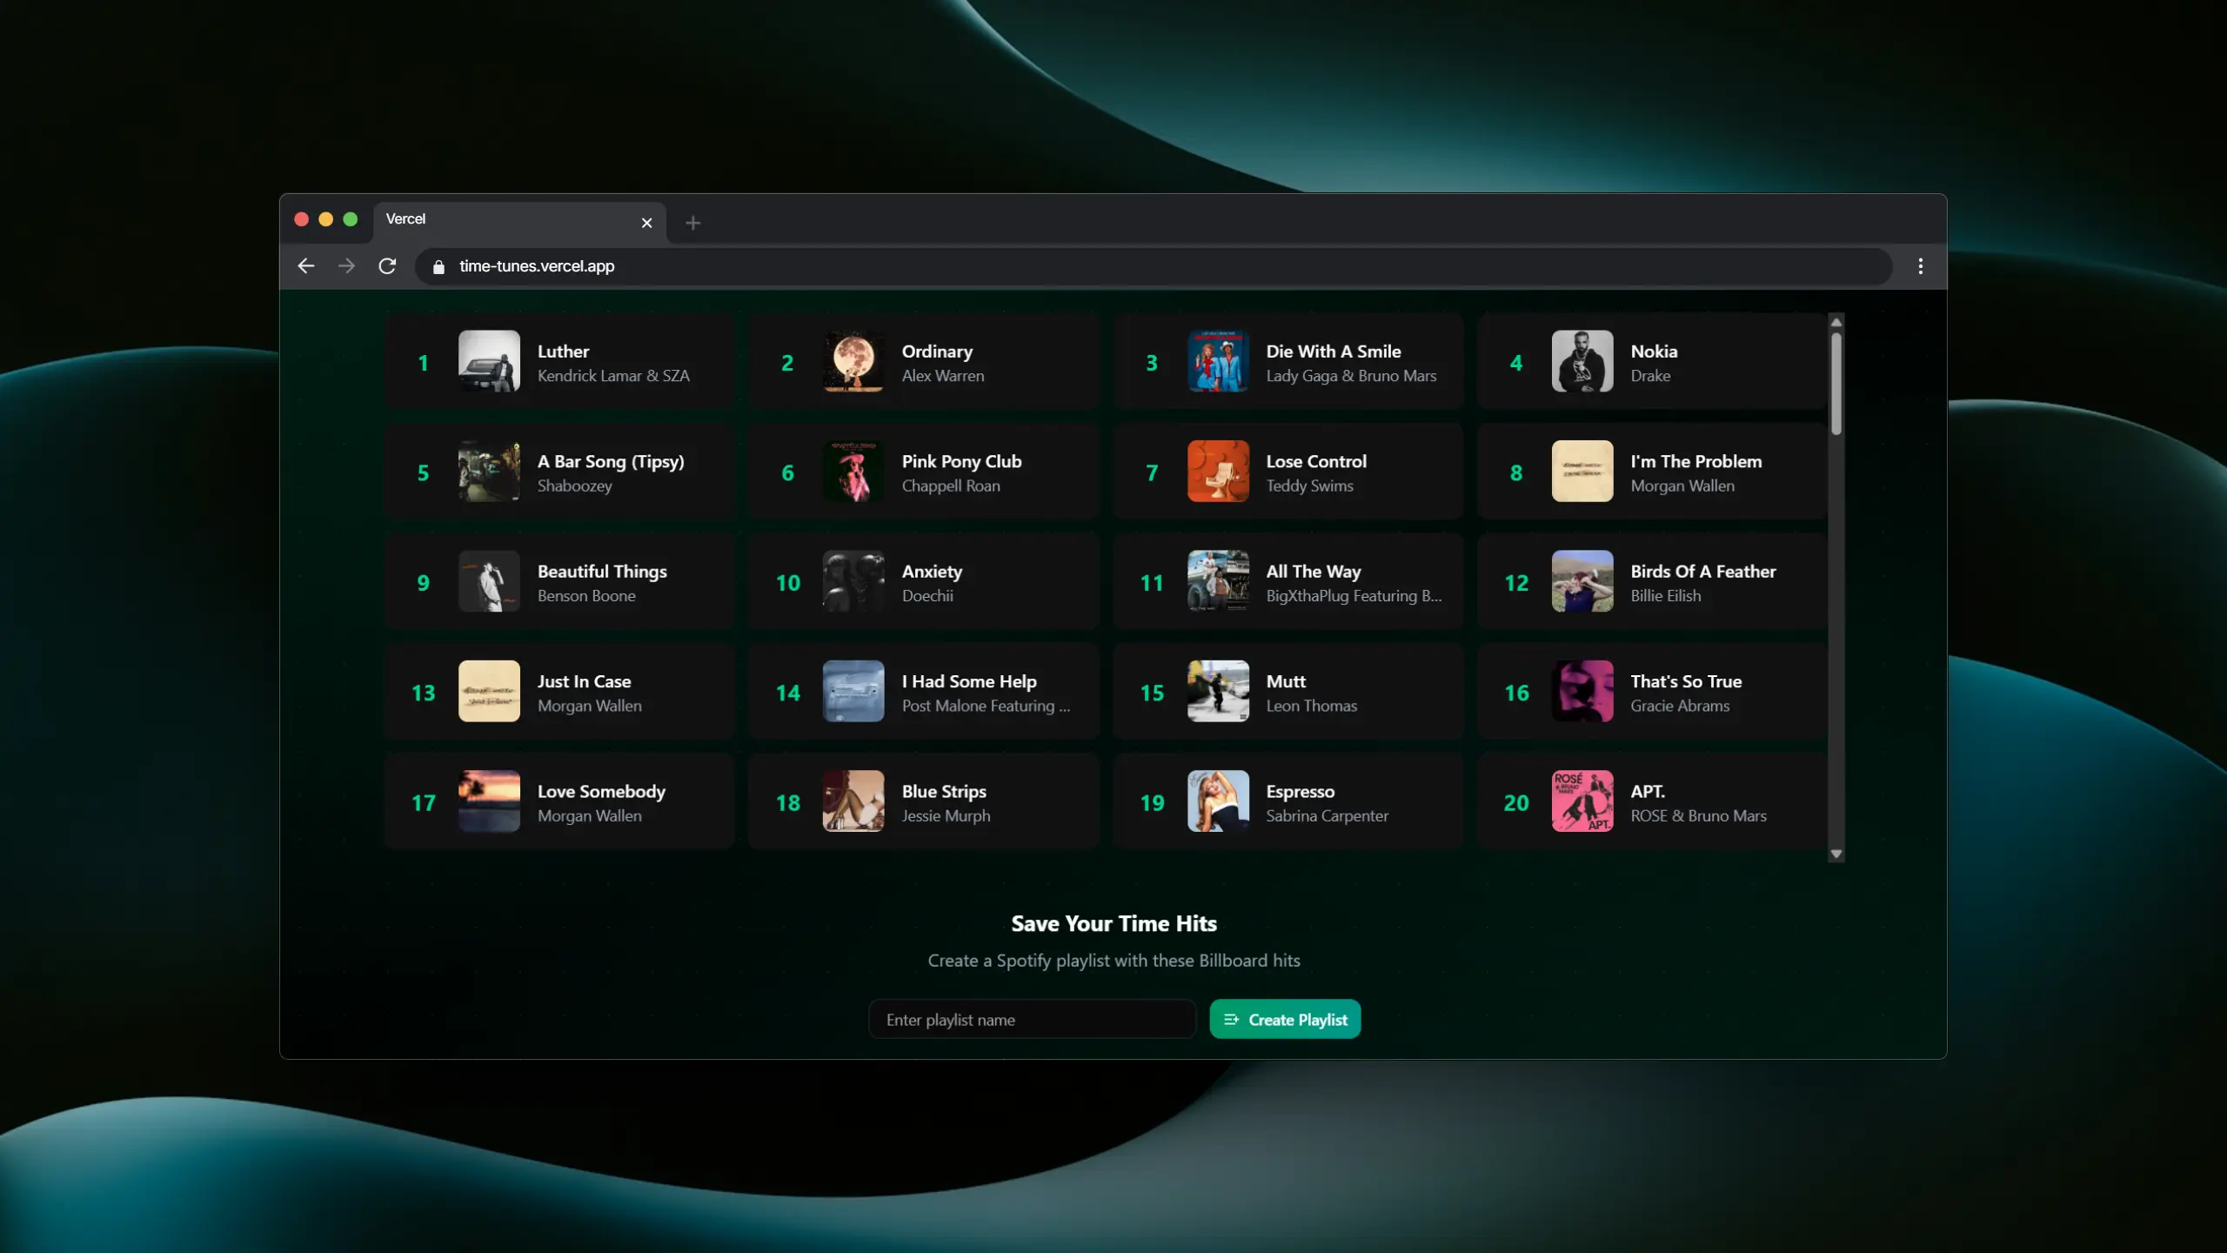2227x1253 pixels.
Task: Click the Pink Pony Club album cover
Action: (x=853, y=471)
